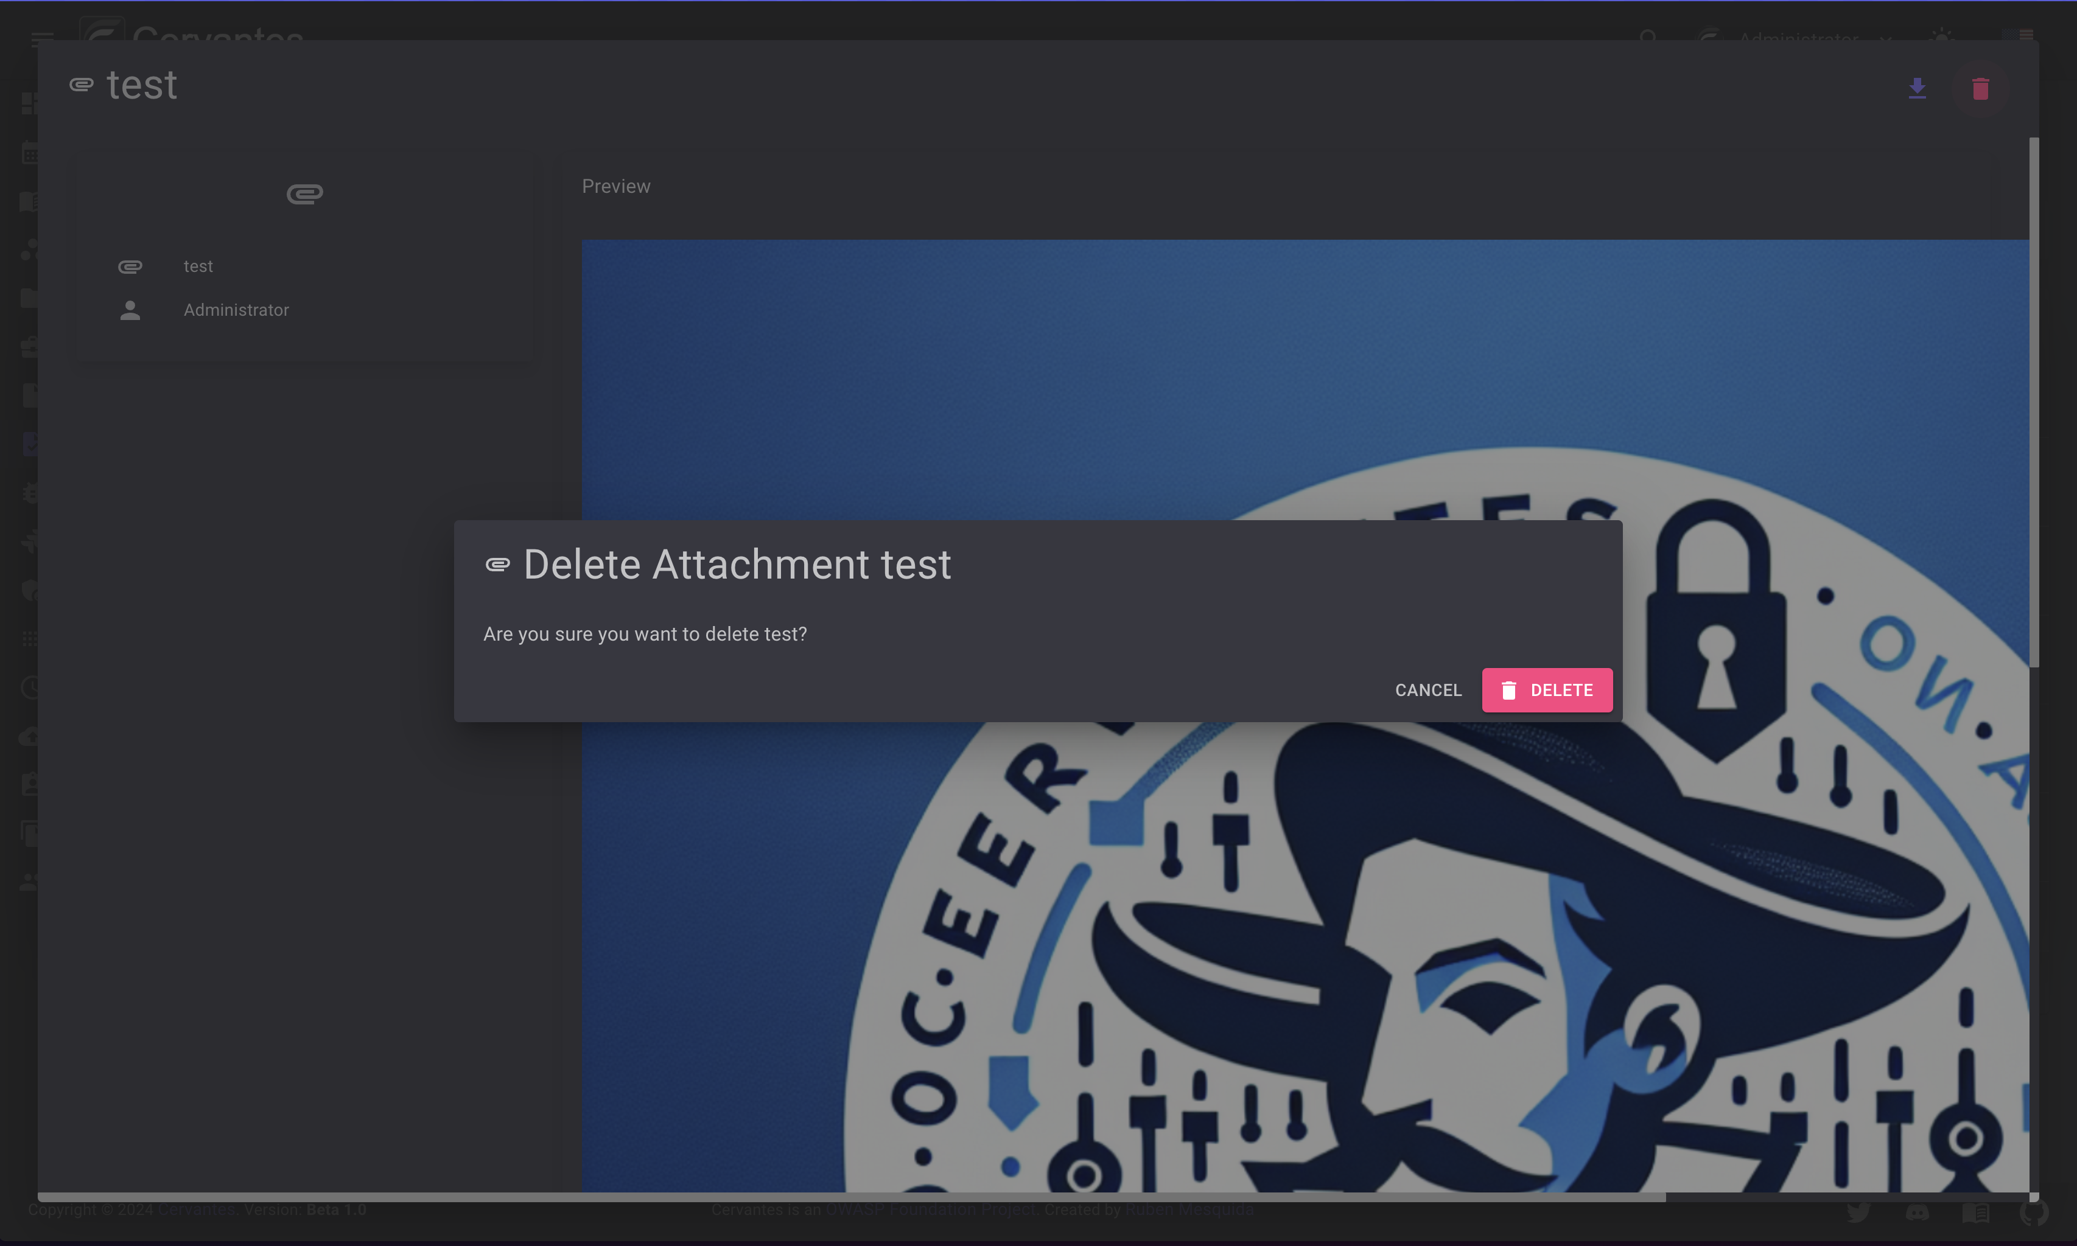
Task: Click the horizontal scrollbar under the preview
Action: 852,1197
